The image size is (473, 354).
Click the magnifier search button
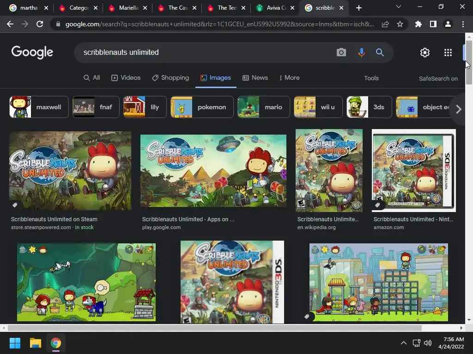380,53
